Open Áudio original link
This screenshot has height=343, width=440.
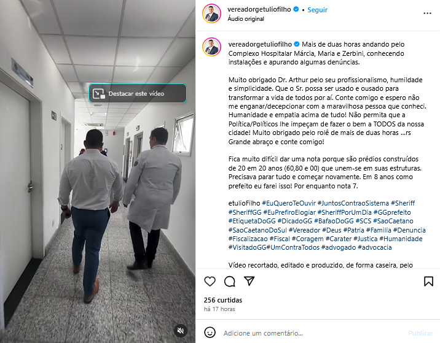246,19
